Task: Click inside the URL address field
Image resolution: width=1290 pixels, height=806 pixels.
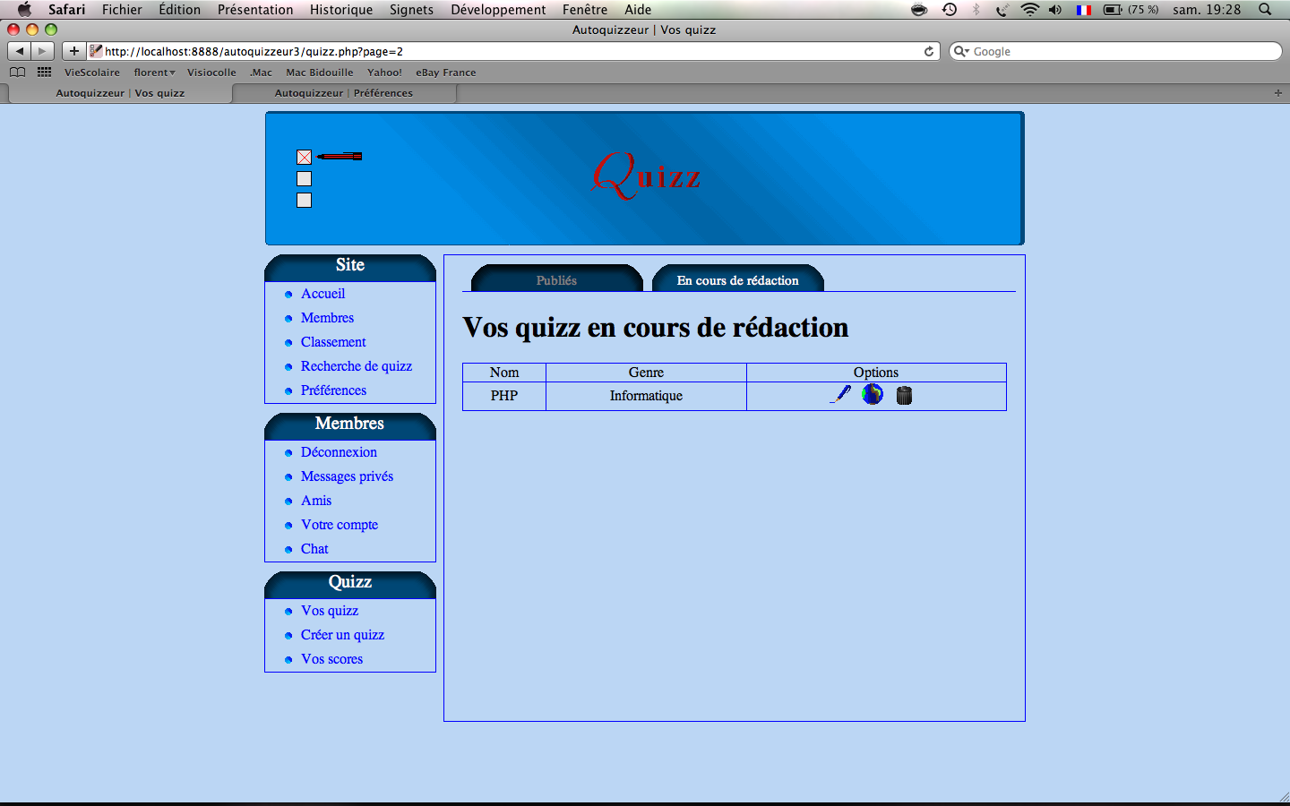Action: click(502, 51)
